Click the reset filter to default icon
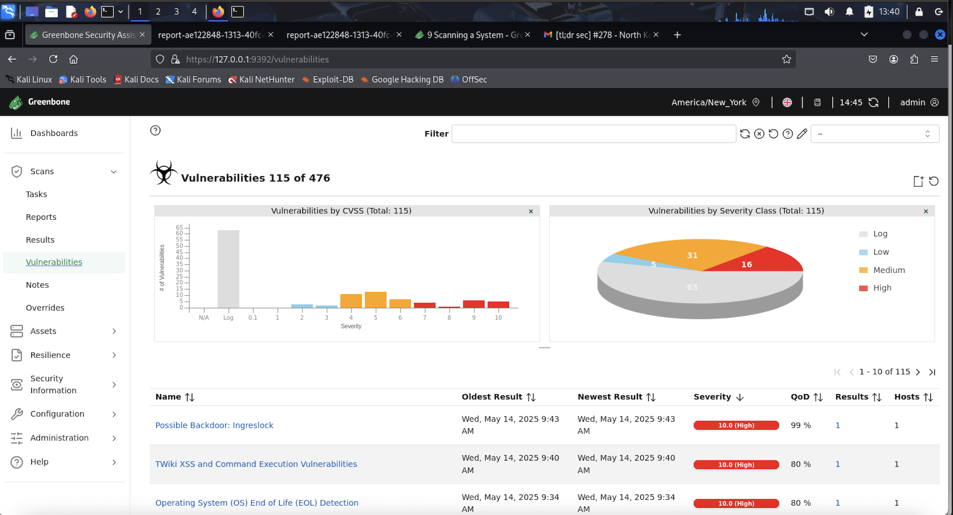Viewport: 953px width, 515px height. [x=773, y=134]
